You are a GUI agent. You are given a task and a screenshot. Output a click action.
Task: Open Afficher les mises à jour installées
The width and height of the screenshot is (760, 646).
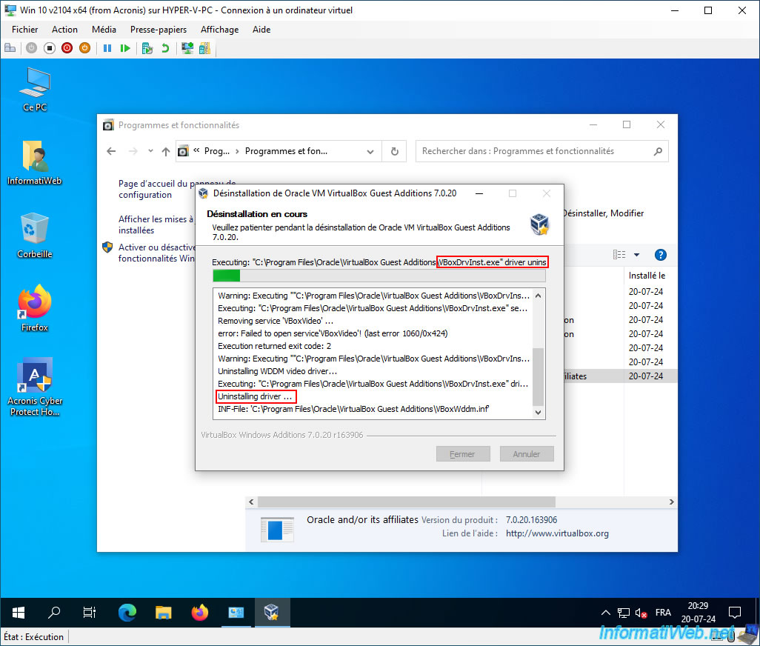pos(156,224)
